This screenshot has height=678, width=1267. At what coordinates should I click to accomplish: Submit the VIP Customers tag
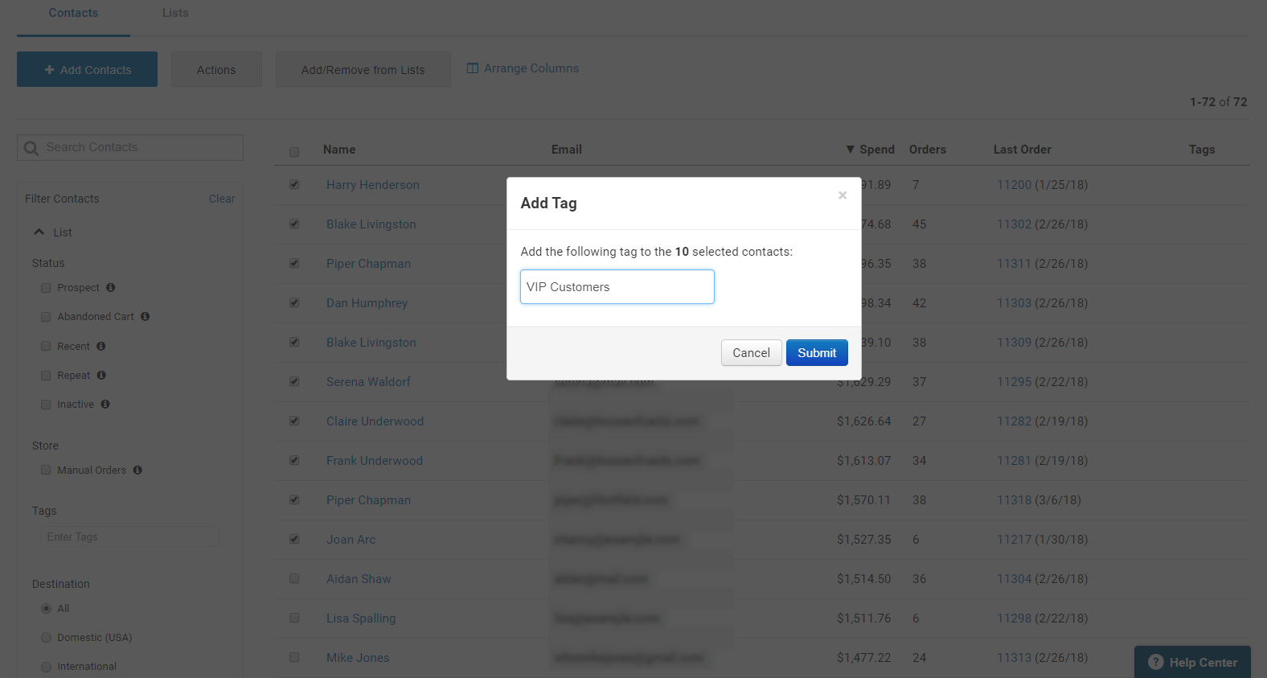[817, 353]
